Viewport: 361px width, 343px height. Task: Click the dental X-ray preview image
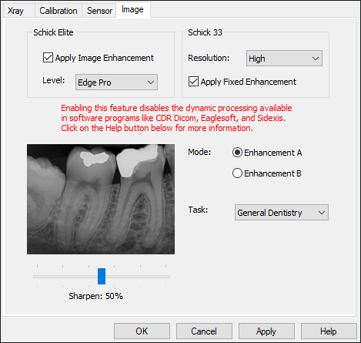tap(101, 199)
